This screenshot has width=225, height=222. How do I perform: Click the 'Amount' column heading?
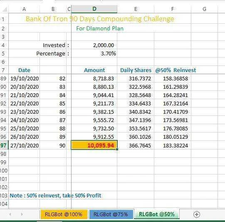[x=94, y=70]
